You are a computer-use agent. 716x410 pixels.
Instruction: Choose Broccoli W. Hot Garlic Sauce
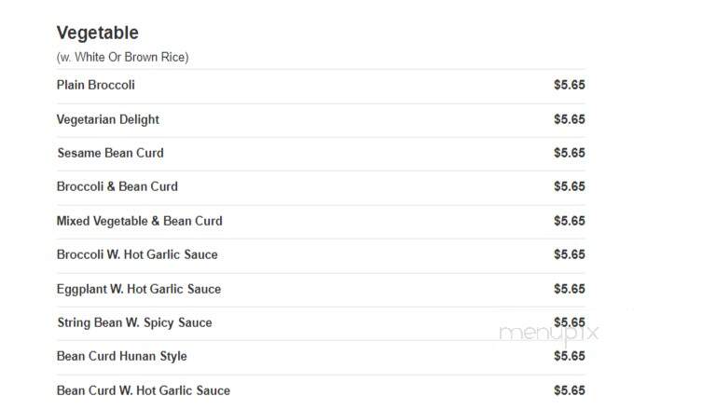pos(137,254)
